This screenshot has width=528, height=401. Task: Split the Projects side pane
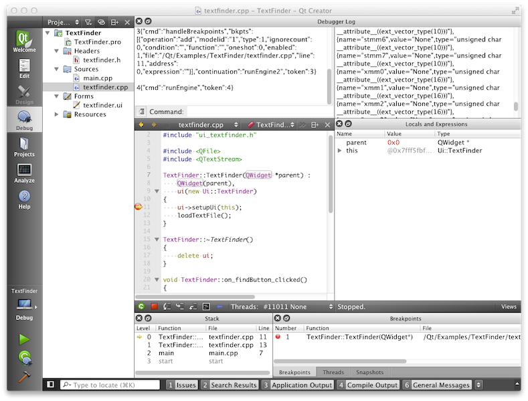(114, 22)
